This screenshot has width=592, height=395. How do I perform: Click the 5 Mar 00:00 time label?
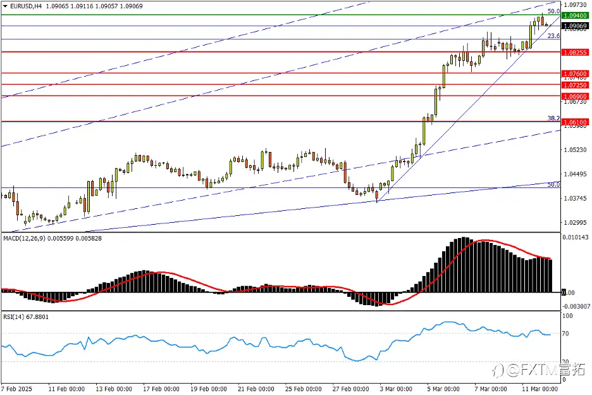pos(443,389)
